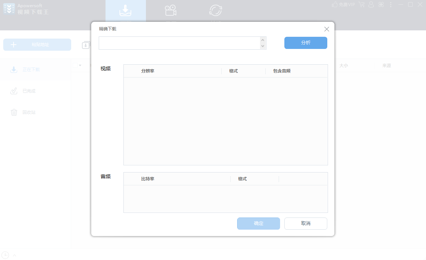Screen dimensions: 426x260
Task: Click the URL box scroll up arrow
Action: (x=263, y=40)
